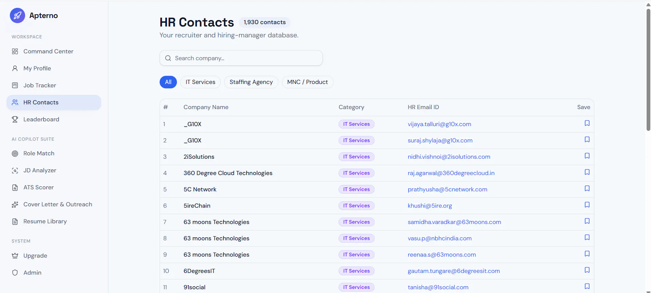
Task: Click gautam.tungare@6degreesit.com email link
Action: point(454,271)
